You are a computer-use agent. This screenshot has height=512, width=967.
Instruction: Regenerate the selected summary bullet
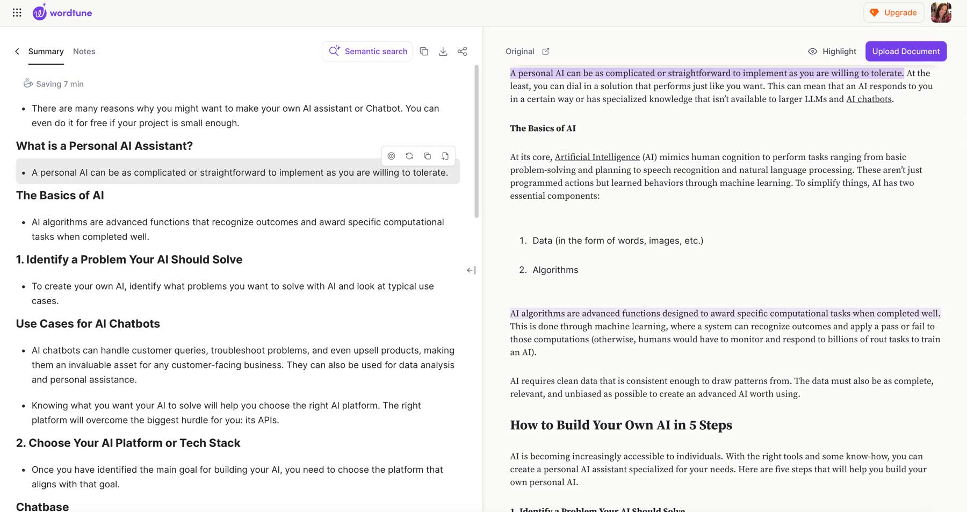pyautogui.click(x=409, y=156)
